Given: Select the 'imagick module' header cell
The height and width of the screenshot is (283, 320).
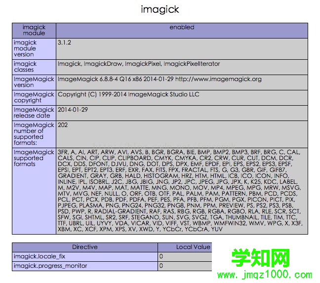Looking at the screenshot, I should (34, 31).
